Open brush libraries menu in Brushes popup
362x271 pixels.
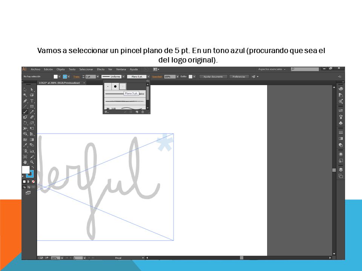106,112
